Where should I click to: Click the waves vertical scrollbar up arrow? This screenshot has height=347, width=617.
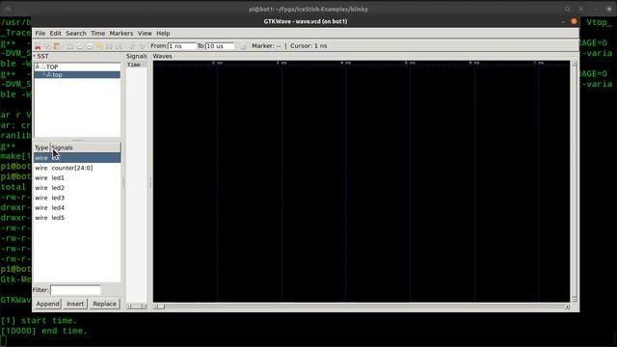[x=575, y=64]
